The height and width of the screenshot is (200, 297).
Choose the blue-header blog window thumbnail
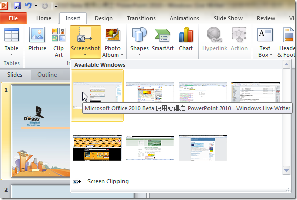pos(203,148)
